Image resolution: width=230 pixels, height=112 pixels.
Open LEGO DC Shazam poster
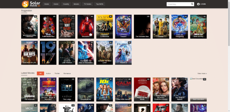coord(48,89)
